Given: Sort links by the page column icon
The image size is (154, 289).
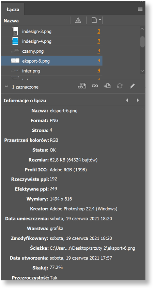Looking at the screenshot, I should 96,20.
